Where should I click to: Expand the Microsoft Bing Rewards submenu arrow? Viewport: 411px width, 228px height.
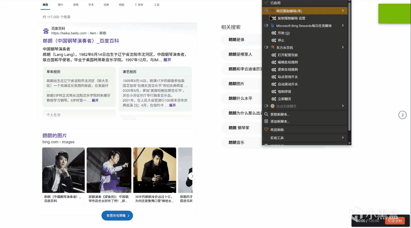(343, 25)
